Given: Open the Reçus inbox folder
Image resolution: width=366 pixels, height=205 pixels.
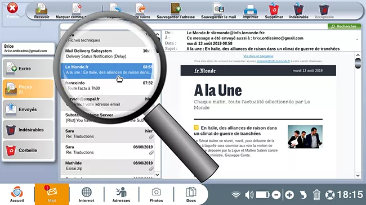Looking at the screenshot, I should 28,89.
